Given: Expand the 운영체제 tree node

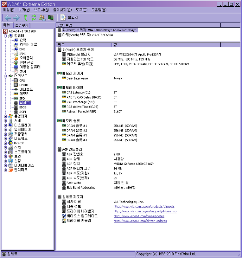Looking at the screenshot, I should pos(5,116).
